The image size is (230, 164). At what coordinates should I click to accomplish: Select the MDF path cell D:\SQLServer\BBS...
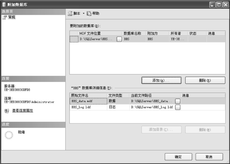click(x=98, y=39)
